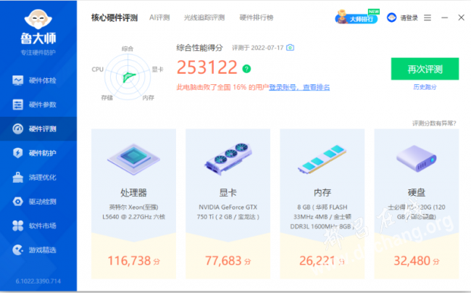The height and width of the screenshot is (293, 471).
Task: Open the 大师排行 badge
Action: pyautogui.click(x=357, y=17)
